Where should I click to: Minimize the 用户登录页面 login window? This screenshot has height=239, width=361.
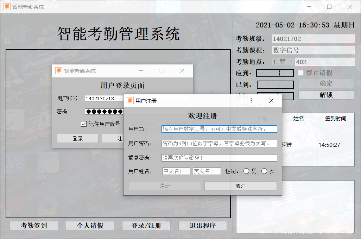click(141, 71)
